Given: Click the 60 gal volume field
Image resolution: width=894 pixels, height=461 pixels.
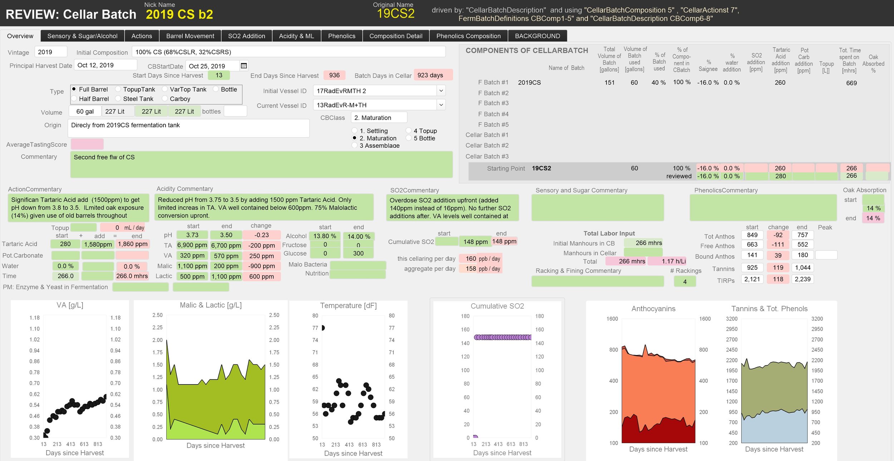Looking at the screenshot, I should pos(85,111).
